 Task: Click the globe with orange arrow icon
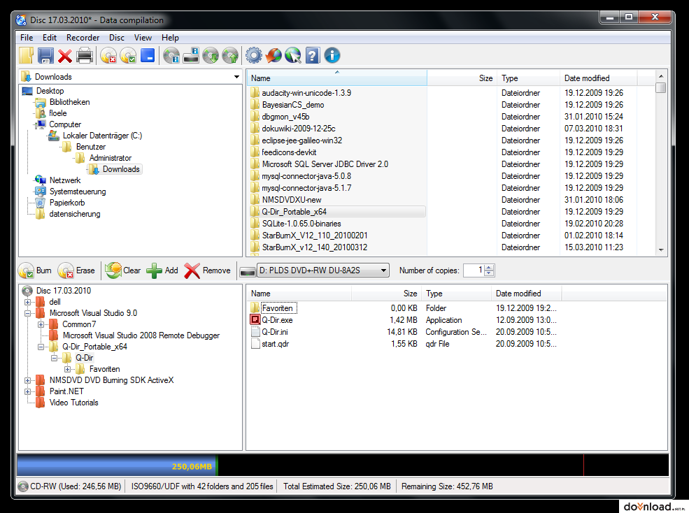[274, 56]
